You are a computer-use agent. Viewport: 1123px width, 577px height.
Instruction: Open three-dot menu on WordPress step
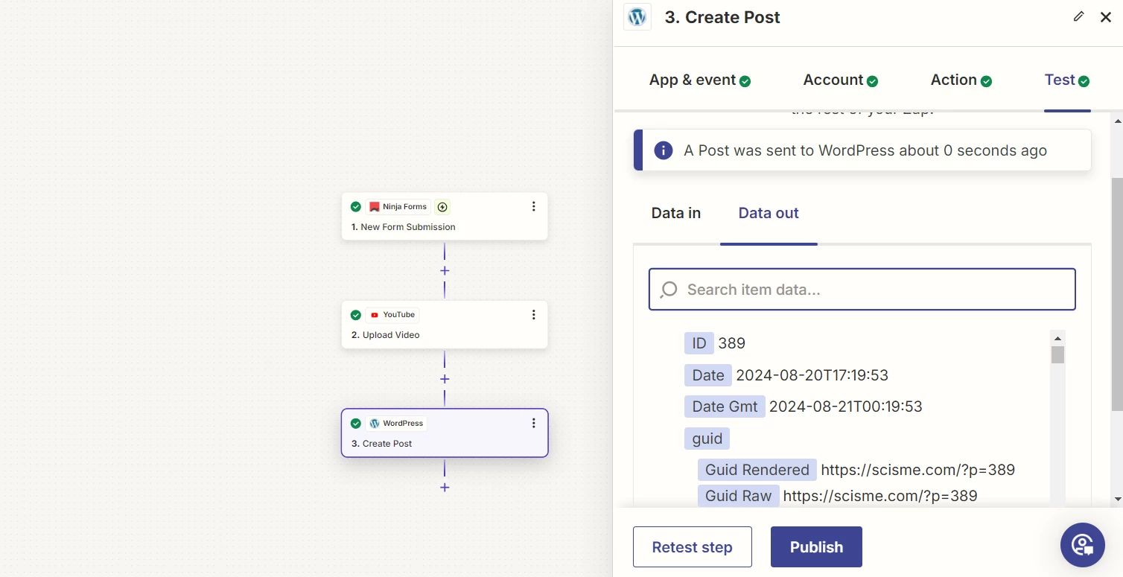(x=533, y=424)
